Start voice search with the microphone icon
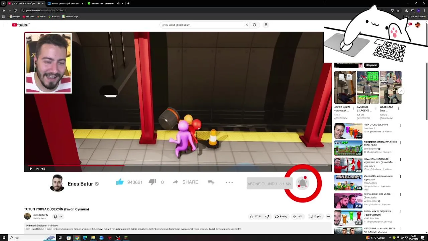The height and width of the screenshot is (241, 428). 266,25
